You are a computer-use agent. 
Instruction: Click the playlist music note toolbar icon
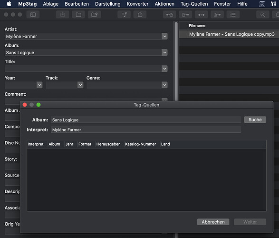[x=124, y=15]
